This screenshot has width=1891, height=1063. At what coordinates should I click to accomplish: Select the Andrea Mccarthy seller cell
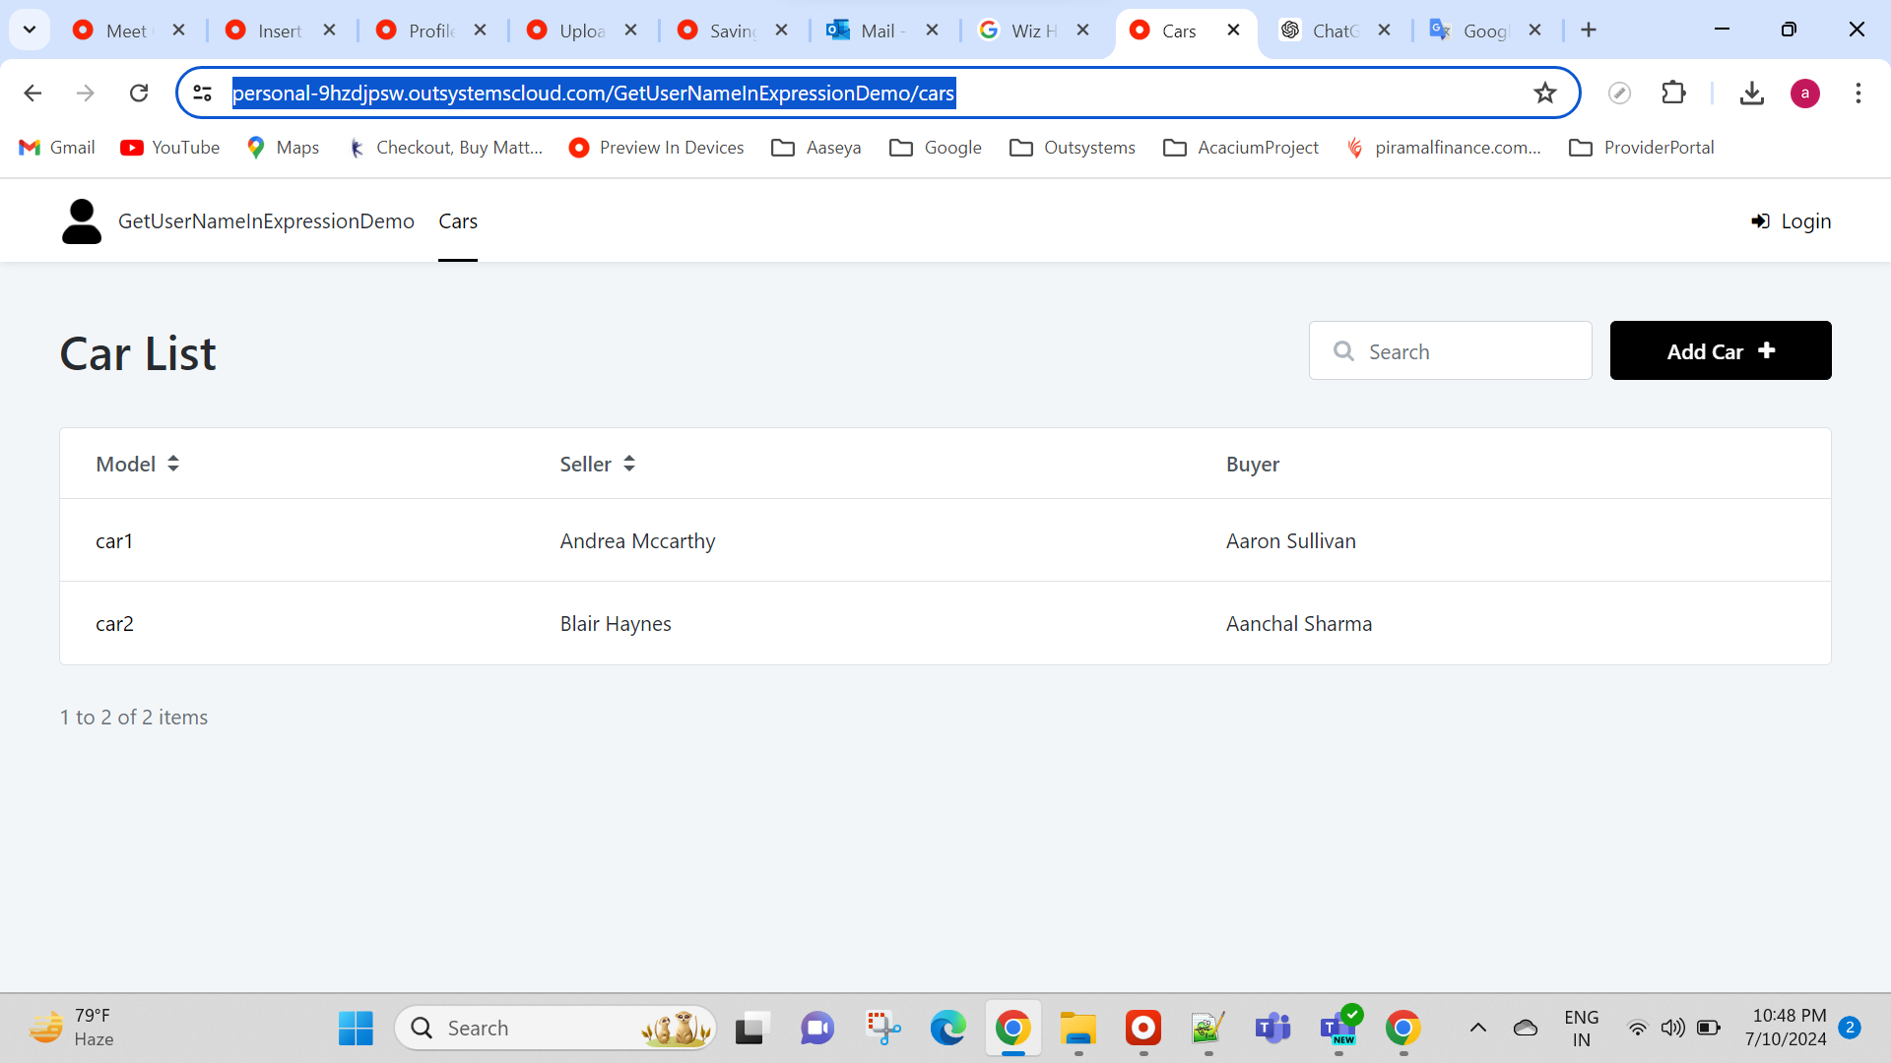pyautogui.click(x=637, y=541)
